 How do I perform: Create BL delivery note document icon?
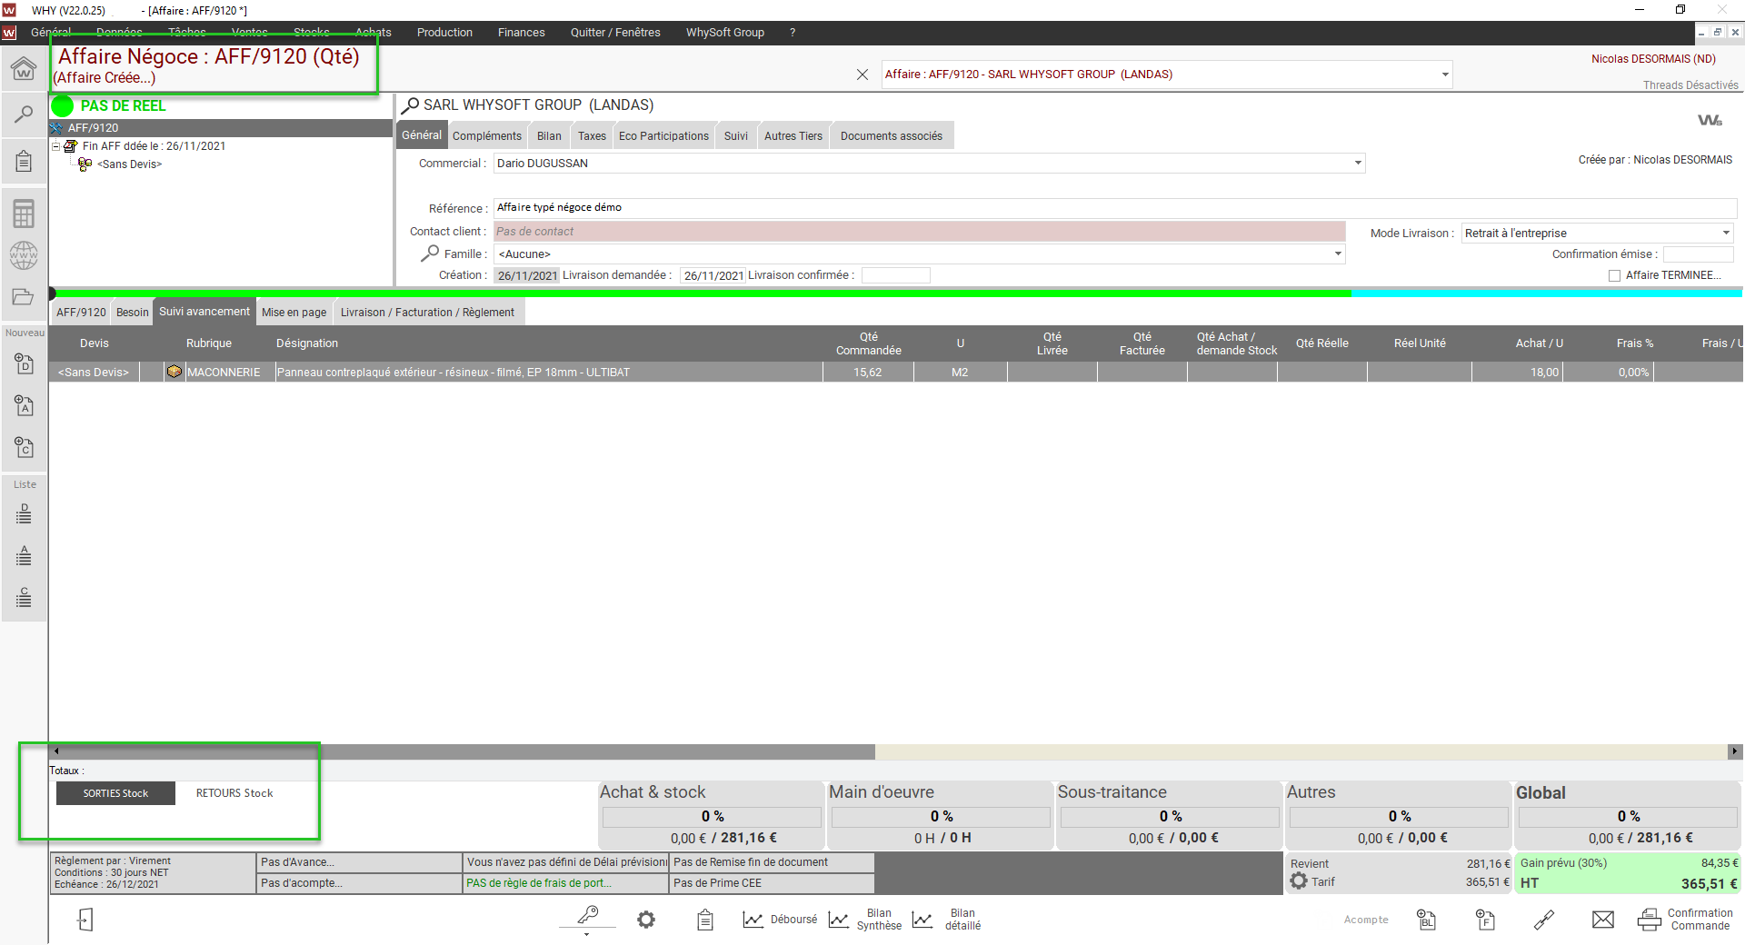pos(1427,920)
